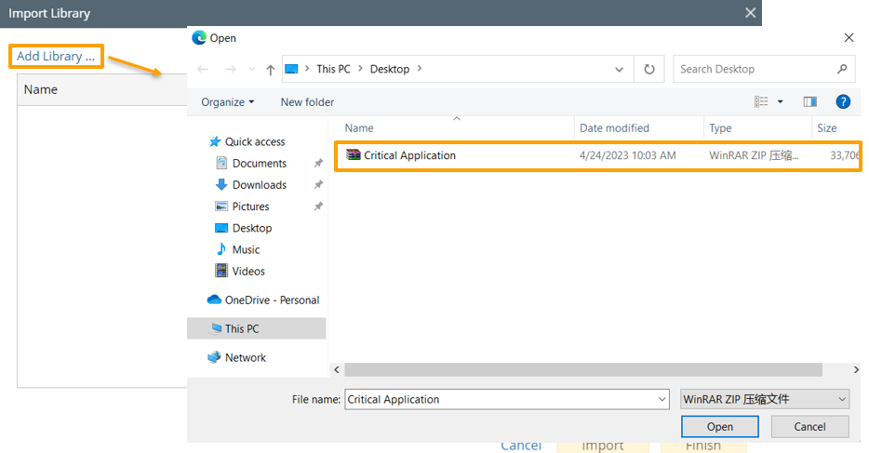This screenshot has width=869, height=453.
Task: Open the Organize dropdown menu
Action: click(x=228, y=102)
